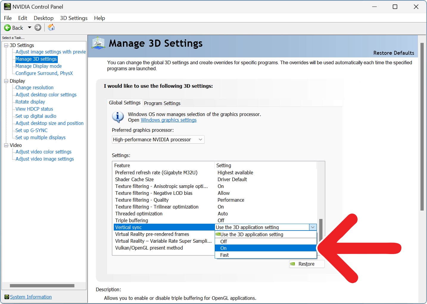Image resolution: width=427 pixels, height=304 pixels.
Task: Open Adjust desktop color settings
Action: (x=46, y=95)
